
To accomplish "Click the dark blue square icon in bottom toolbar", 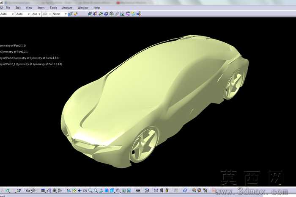I will click(x=43, y=191).
